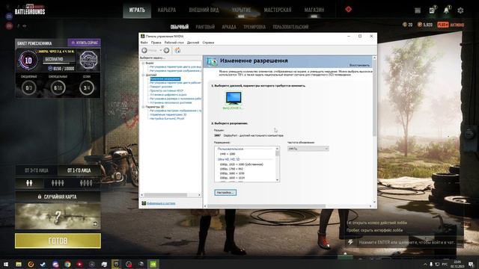The image size is (479, 269).
Task: Select Изменение разрешения in the task tree
Action: [x=165, y=79]
